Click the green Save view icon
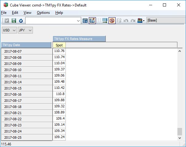Viewport: 186px width, 147px height. (14, 21)
